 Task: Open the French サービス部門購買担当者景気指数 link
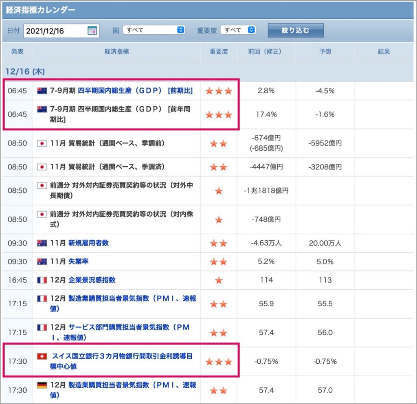pyautogui.click(x=120, y=332)
